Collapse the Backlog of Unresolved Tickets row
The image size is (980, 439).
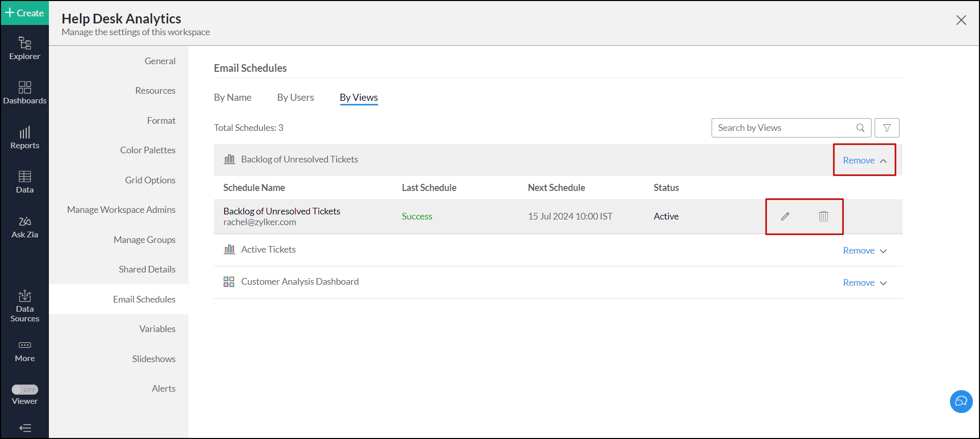point(883,161)
